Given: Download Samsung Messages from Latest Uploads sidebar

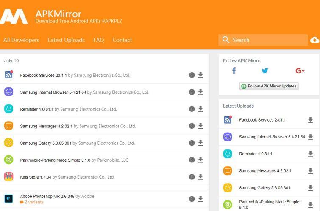Looking at the screenshot, I should (310, 171).
